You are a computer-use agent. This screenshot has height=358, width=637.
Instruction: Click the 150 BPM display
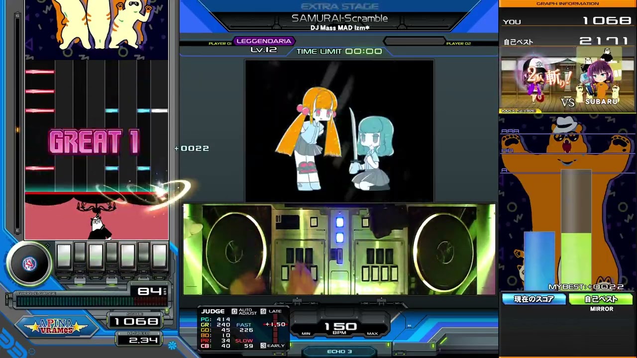pyautogui.click(x=340, y=327)
